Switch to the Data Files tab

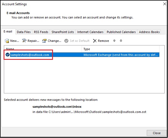(24, 32)
